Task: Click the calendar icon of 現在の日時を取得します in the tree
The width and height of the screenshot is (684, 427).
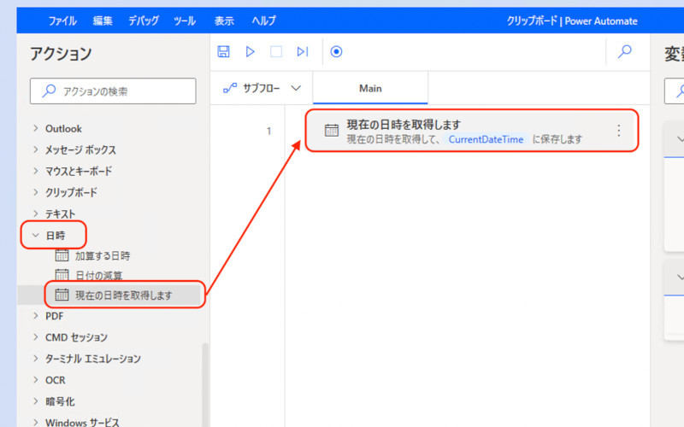Action: pos(62,295)
